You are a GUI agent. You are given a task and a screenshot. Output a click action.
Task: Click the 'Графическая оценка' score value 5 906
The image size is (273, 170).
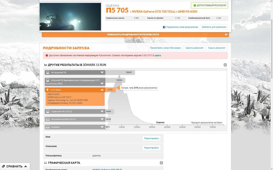click(x=136, y=18)
